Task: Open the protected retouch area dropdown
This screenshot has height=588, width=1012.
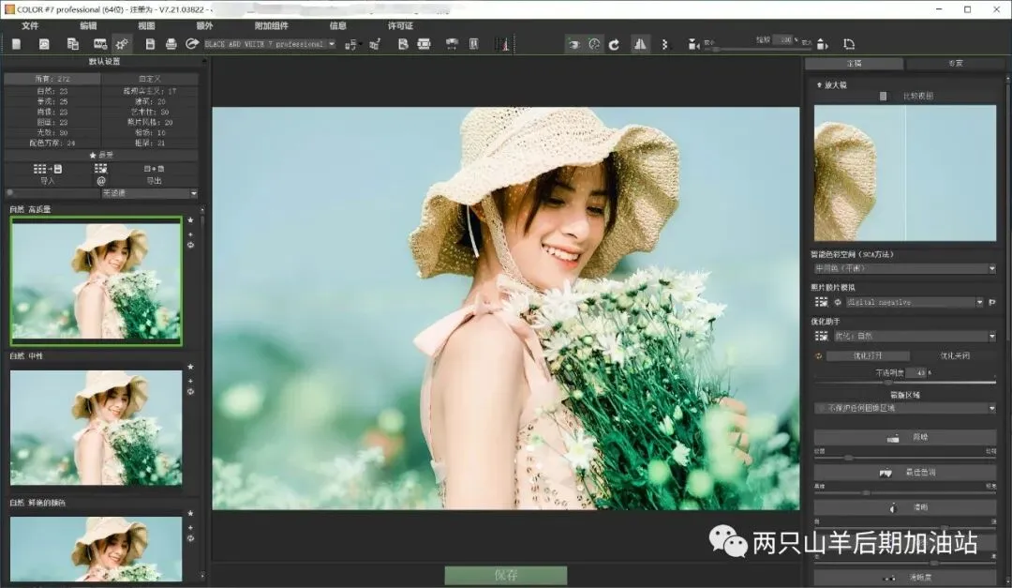Action: (904, 408)
